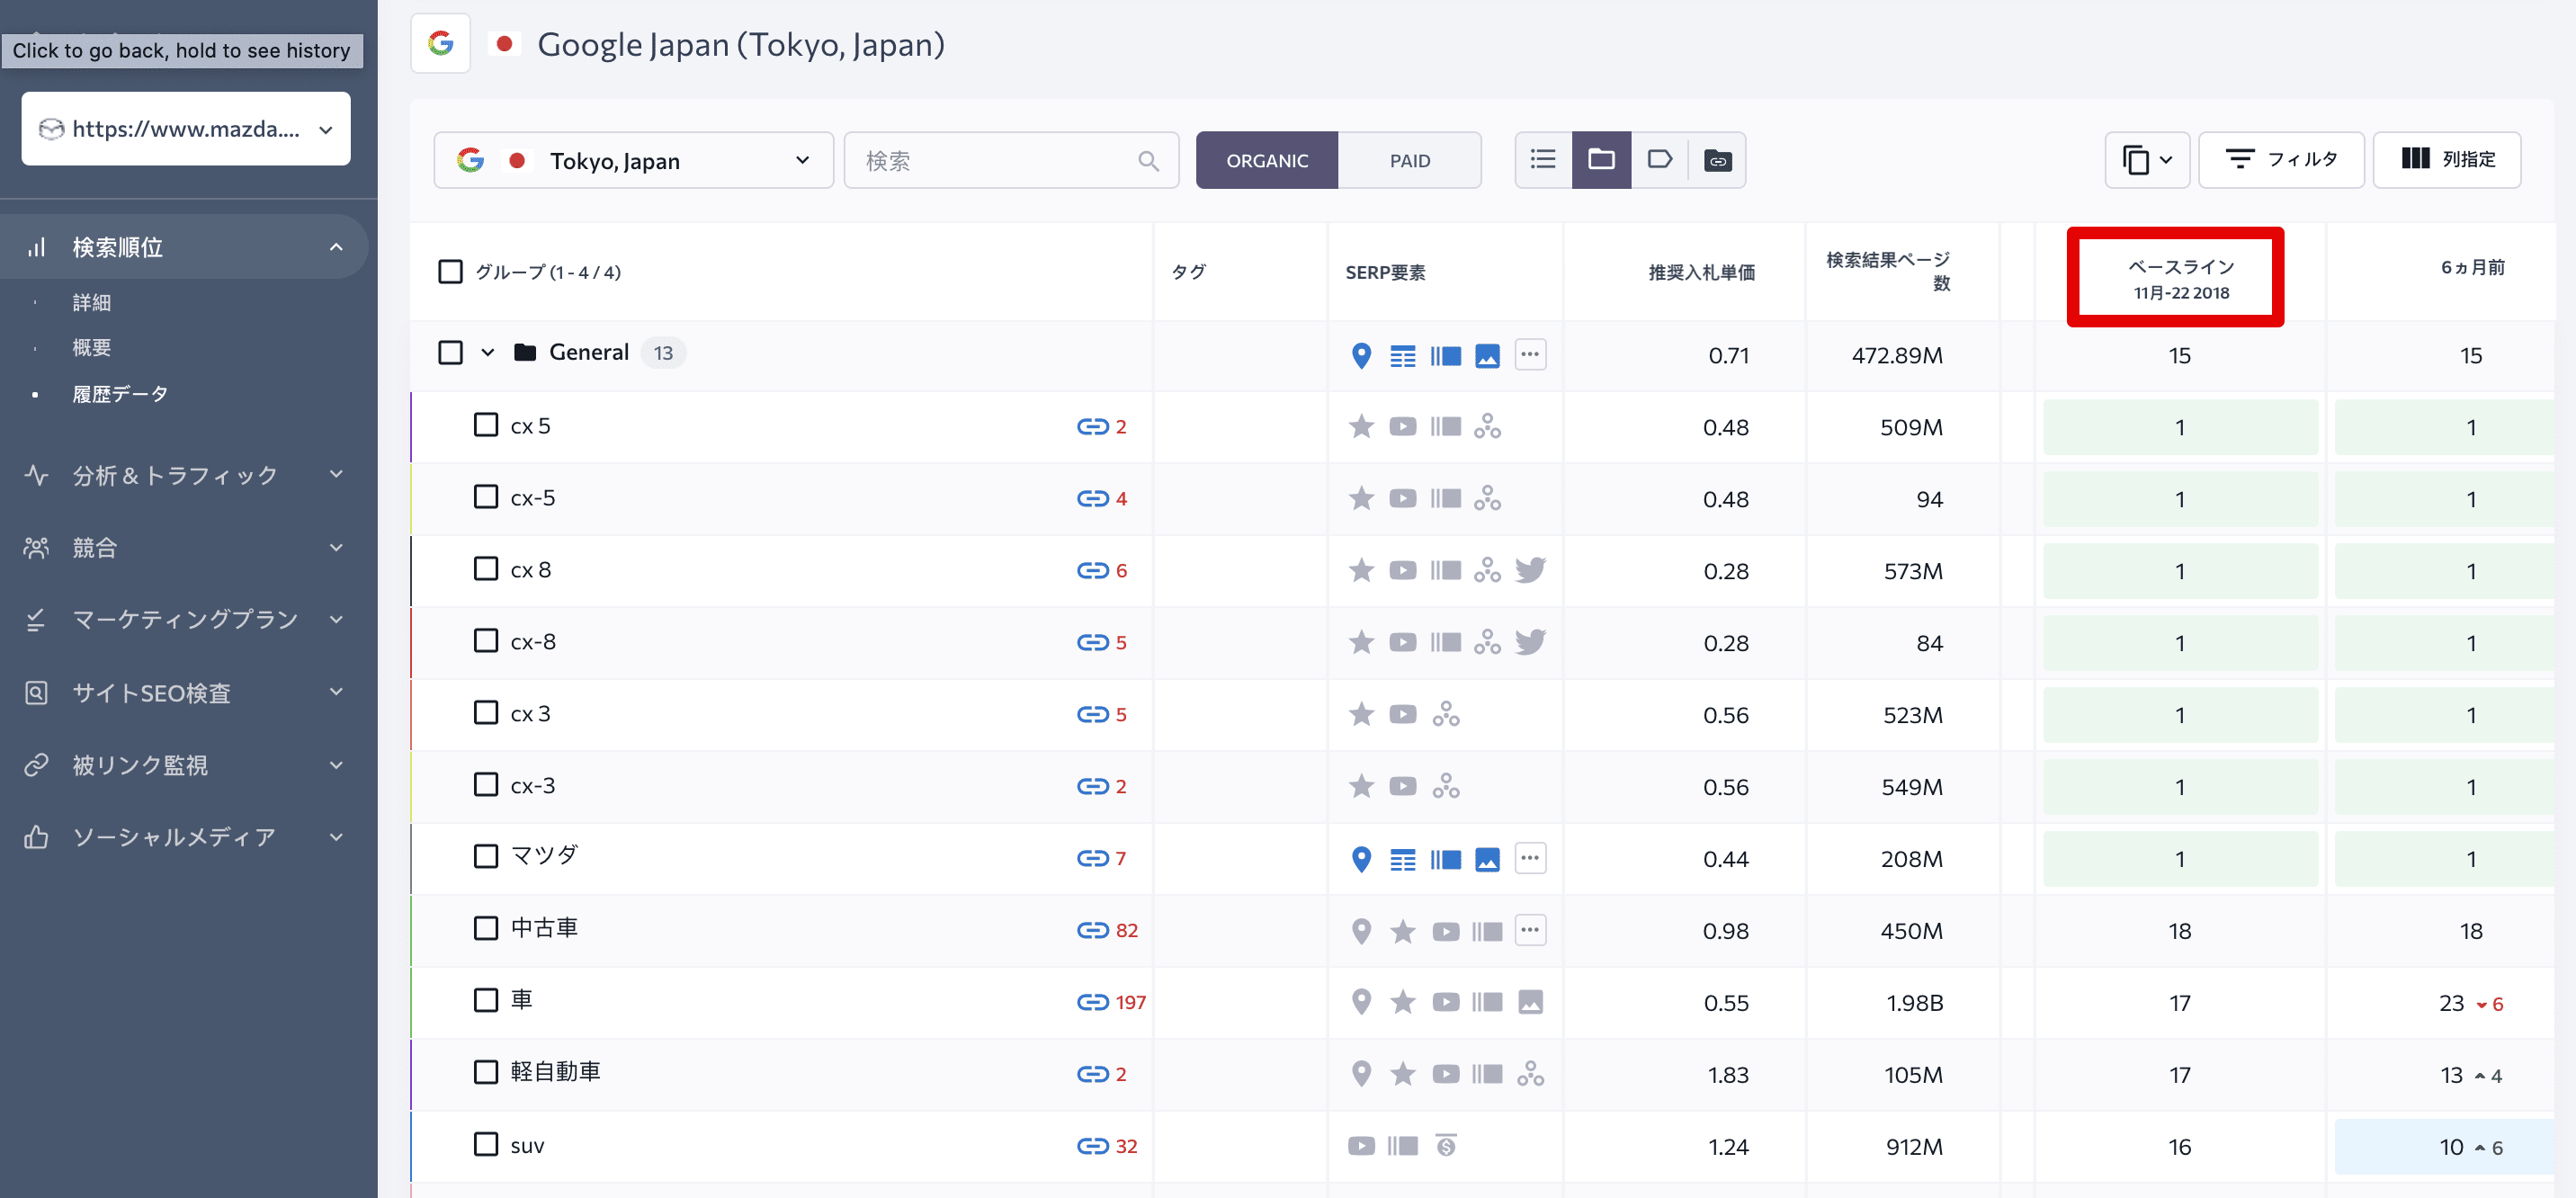2576x1198 pixels.
Task: Click more SERP features in 中古車 row
Action: [1530, 930]
